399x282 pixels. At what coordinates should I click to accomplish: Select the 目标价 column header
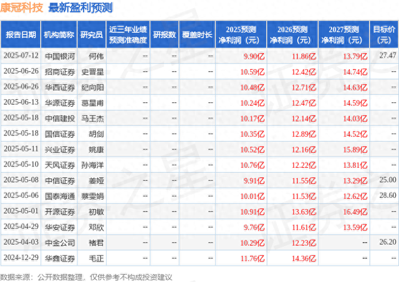point(384,34)
